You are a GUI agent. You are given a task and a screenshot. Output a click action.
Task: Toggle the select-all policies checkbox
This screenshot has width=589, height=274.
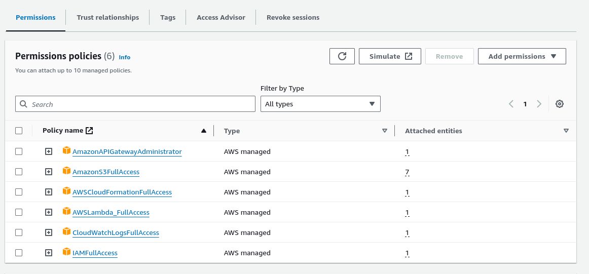pos(19,131)
